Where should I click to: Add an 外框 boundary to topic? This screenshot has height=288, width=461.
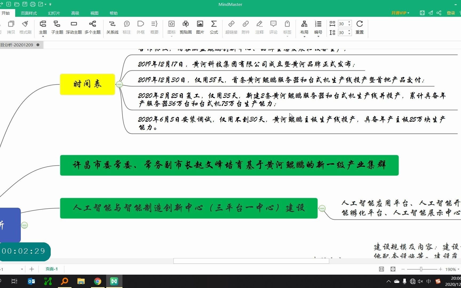point(140,27)
